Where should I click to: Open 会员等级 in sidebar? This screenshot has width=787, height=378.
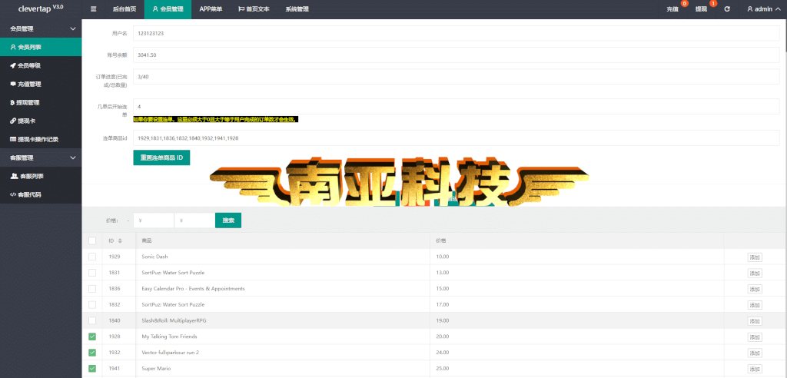(41, 65)
